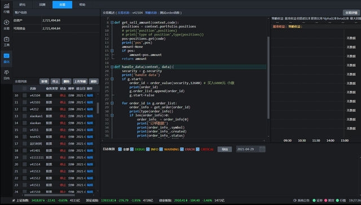The width and height of the screenshot is (361, 205).
Task: Click the pin icon beside 上证指数
Action: tap(14, 200)
